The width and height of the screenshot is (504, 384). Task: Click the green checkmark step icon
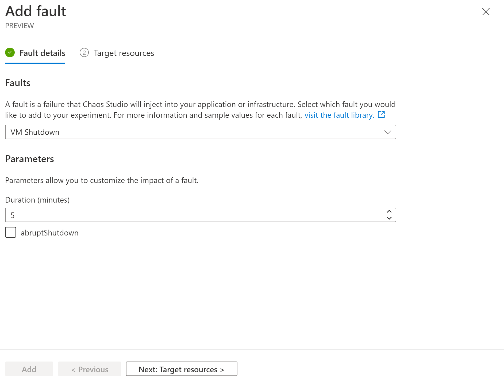click(x=10, y=53)
